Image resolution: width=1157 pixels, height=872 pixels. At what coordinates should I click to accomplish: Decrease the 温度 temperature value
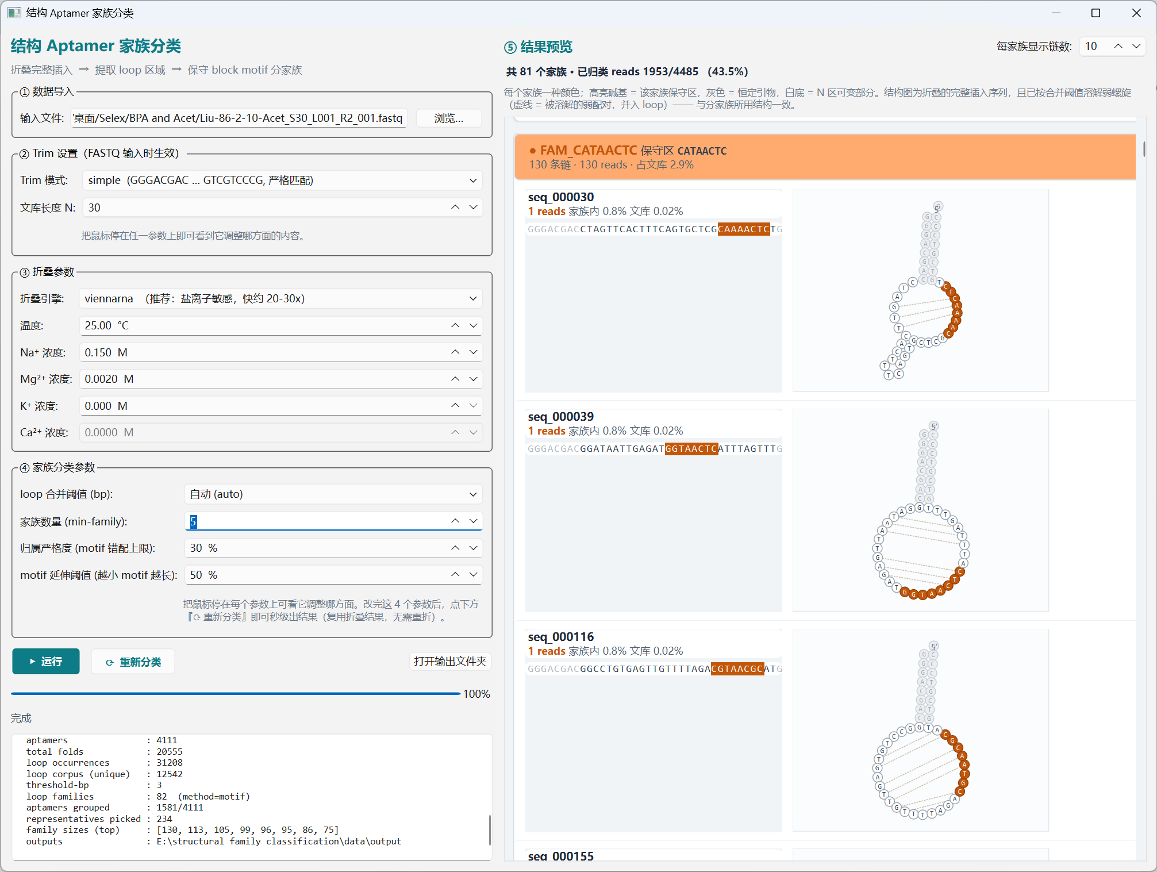pos(474,326)
